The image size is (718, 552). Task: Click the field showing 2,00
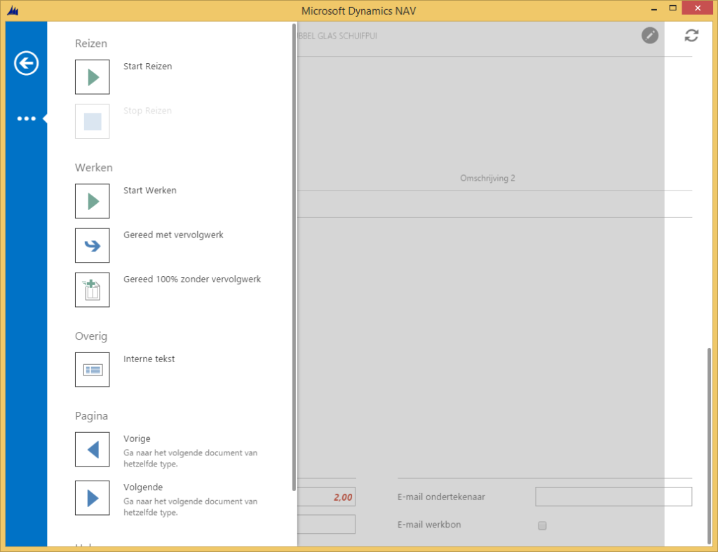pos(327,497)
